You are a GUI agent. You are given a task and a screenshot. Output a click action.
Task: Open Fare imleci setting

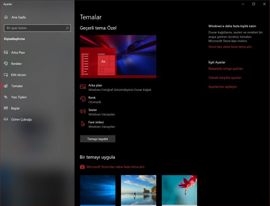(x=97, y=125)
